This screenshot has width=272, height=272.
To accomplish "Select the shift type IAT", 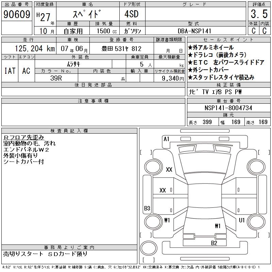I will coord(10,71).
